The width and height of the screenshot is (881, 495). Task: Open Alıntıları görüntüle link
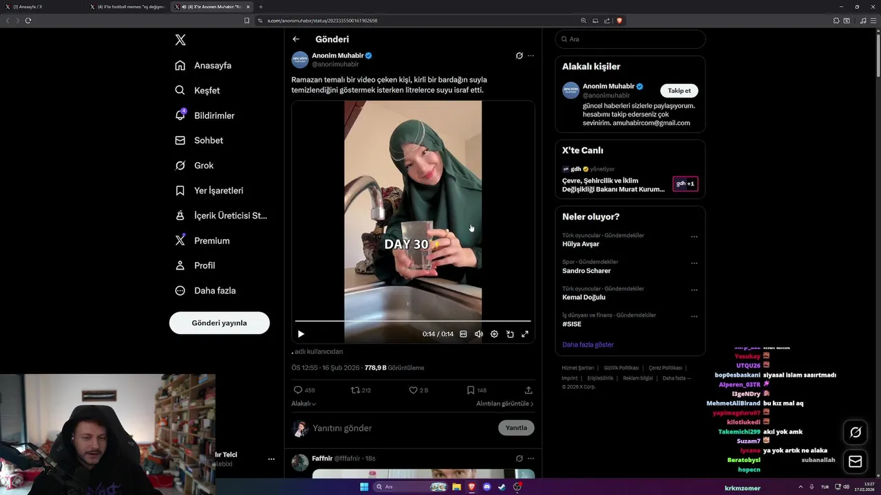pos(505,404)
